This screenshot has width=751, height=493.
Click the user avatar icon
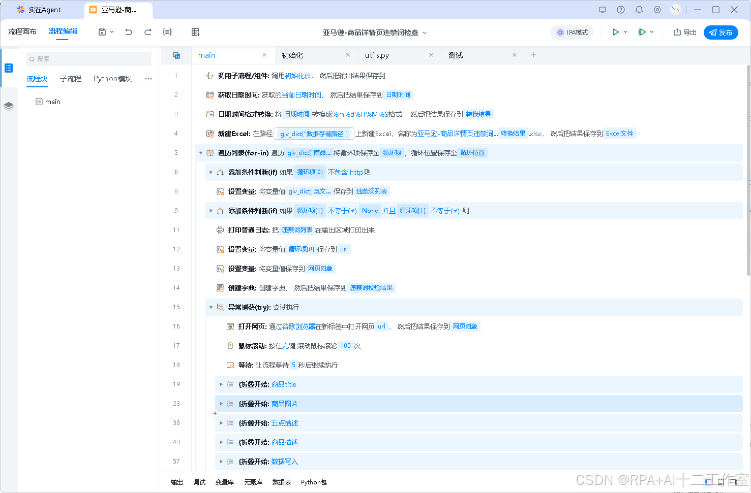click(676, 10)
